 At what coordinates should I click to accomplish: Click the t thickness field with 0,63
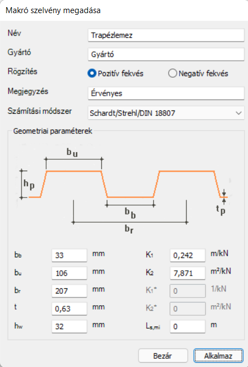(70, 308)
